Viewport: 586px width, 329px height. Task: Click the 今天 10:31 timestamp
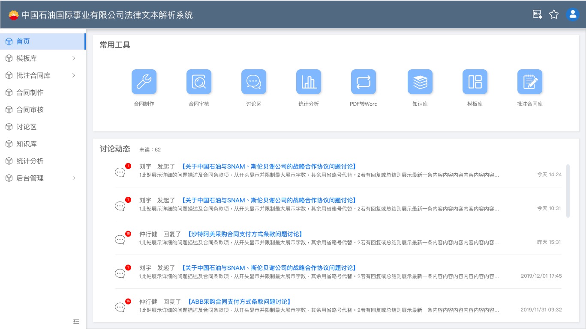(549, 208)
